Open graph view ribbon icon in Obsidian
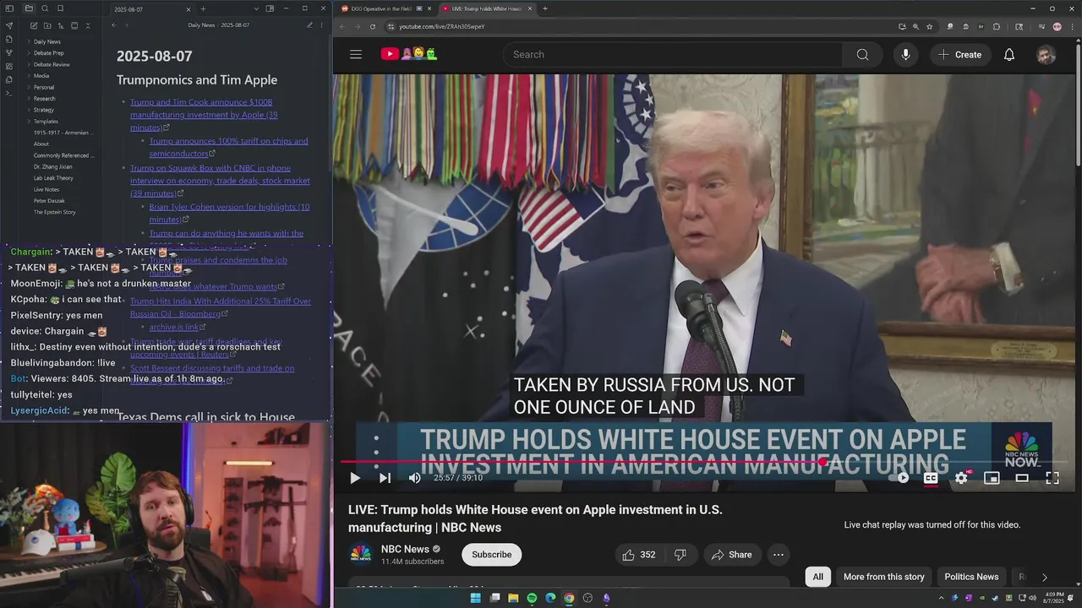The width and height of the screenshot is (1082, 608). click(9, 52)
